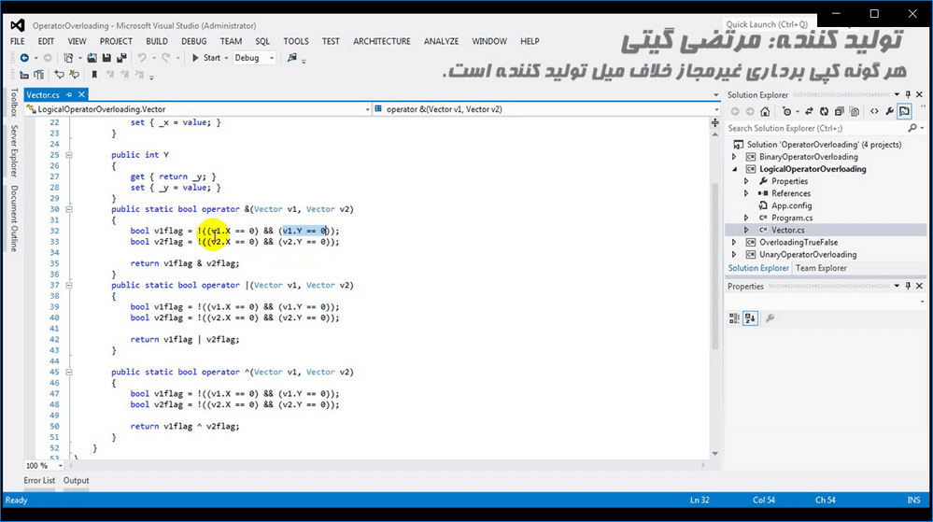Viewport: 933px width, 522px height.
Task: Switch to the Team Explorer tab
Action: [821, 268]
